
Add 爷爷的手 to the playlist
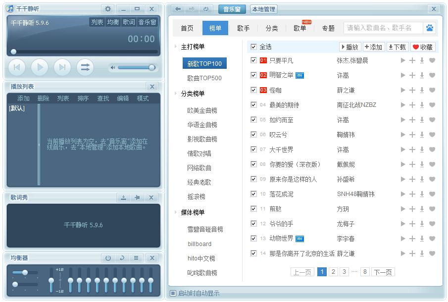pyautogui.click(x=412, y=224)
